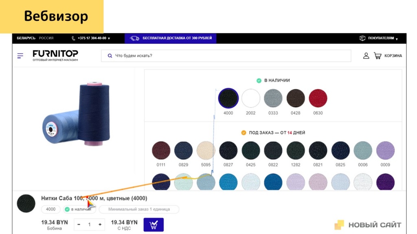Open the Корзина cart icon

point(378,56)
